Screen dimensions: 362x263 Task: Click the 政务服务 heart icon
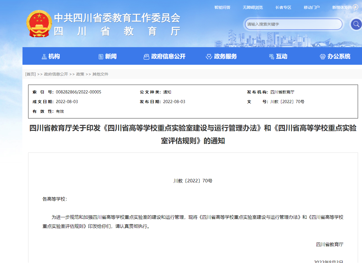209,57
